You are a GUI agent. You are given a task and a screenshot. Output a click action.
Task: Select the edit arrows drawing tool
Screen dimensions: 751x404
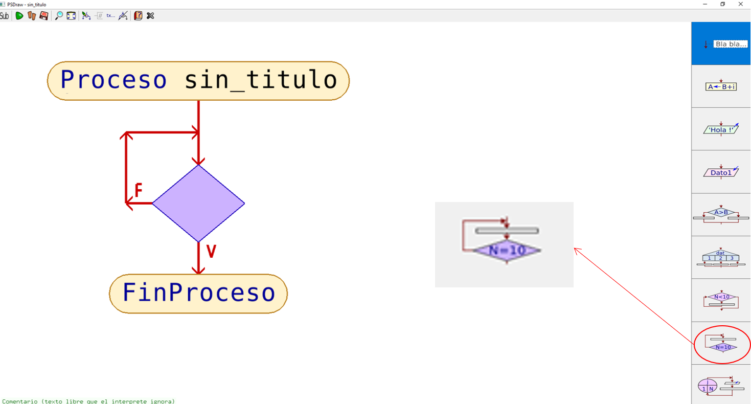tap(85, 16)
